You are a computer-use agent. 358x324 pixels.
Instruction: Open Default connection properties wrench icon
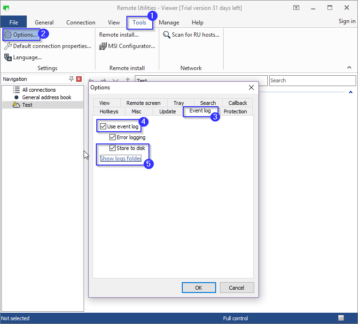pos(8,46)
